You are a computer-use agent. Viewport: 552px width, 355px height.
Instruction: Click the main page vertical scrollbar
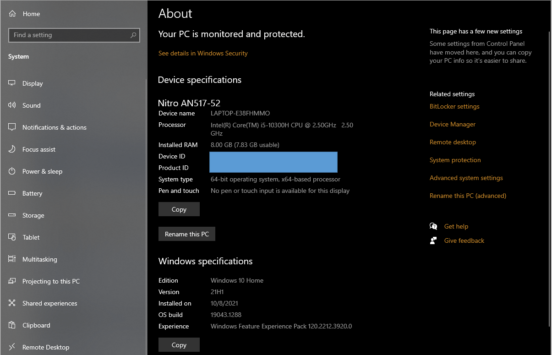click(x=550, y=179)
